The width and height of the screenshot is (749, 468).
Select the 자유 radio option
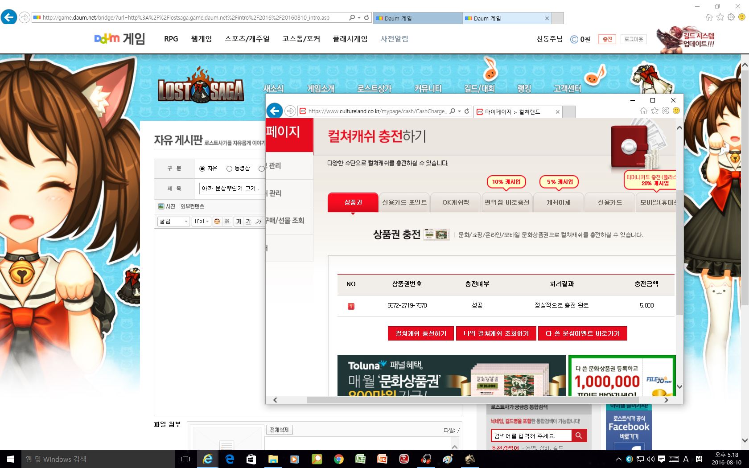(x=202, y=168)
